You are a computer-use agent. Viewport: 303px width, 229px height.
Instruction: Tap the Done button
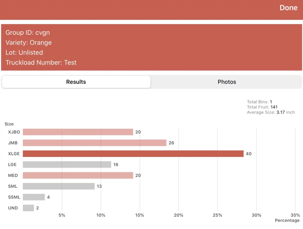point(289,8)
